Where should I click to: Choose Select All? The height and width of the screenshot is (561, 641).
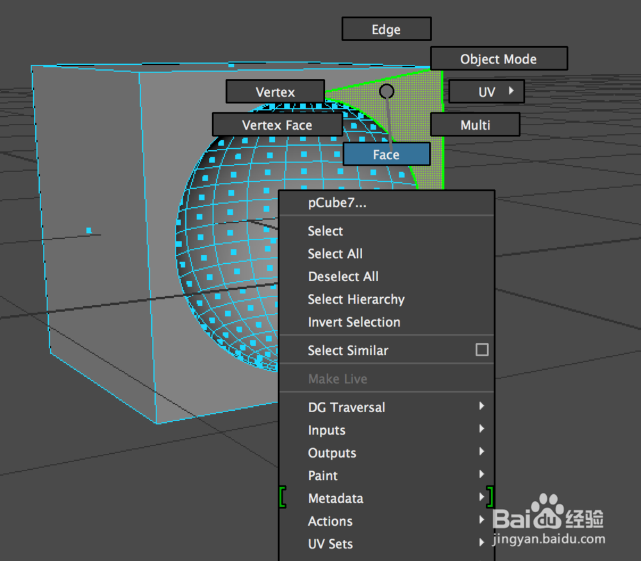(x=387, y=254)
